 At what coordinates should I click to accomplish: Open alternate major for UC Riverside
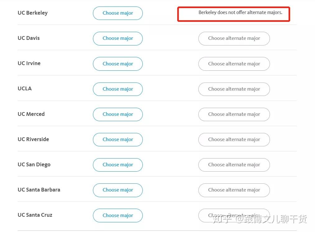point(234,140)
